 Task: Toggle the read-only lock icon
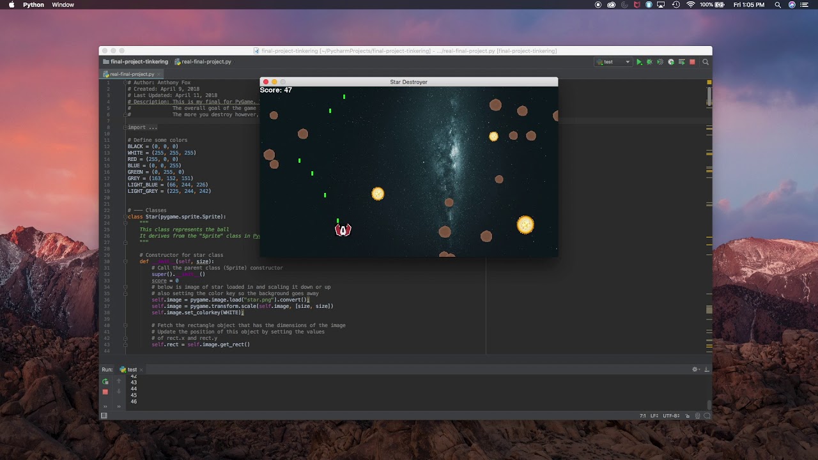688,415
